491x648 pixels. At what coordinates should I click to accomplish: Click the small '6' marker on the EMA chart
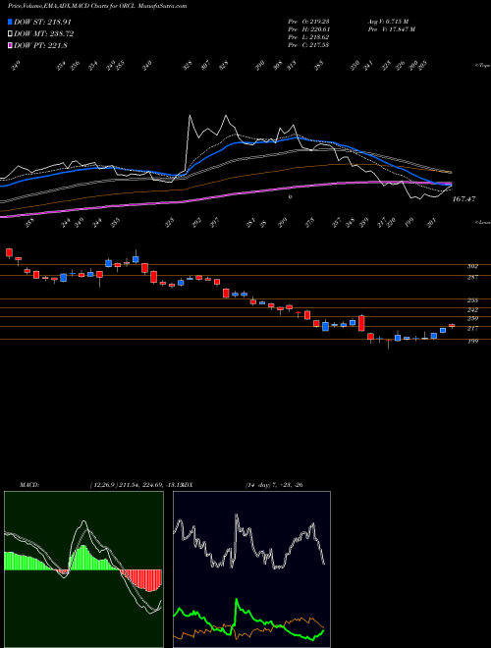(x=290, y=196)
